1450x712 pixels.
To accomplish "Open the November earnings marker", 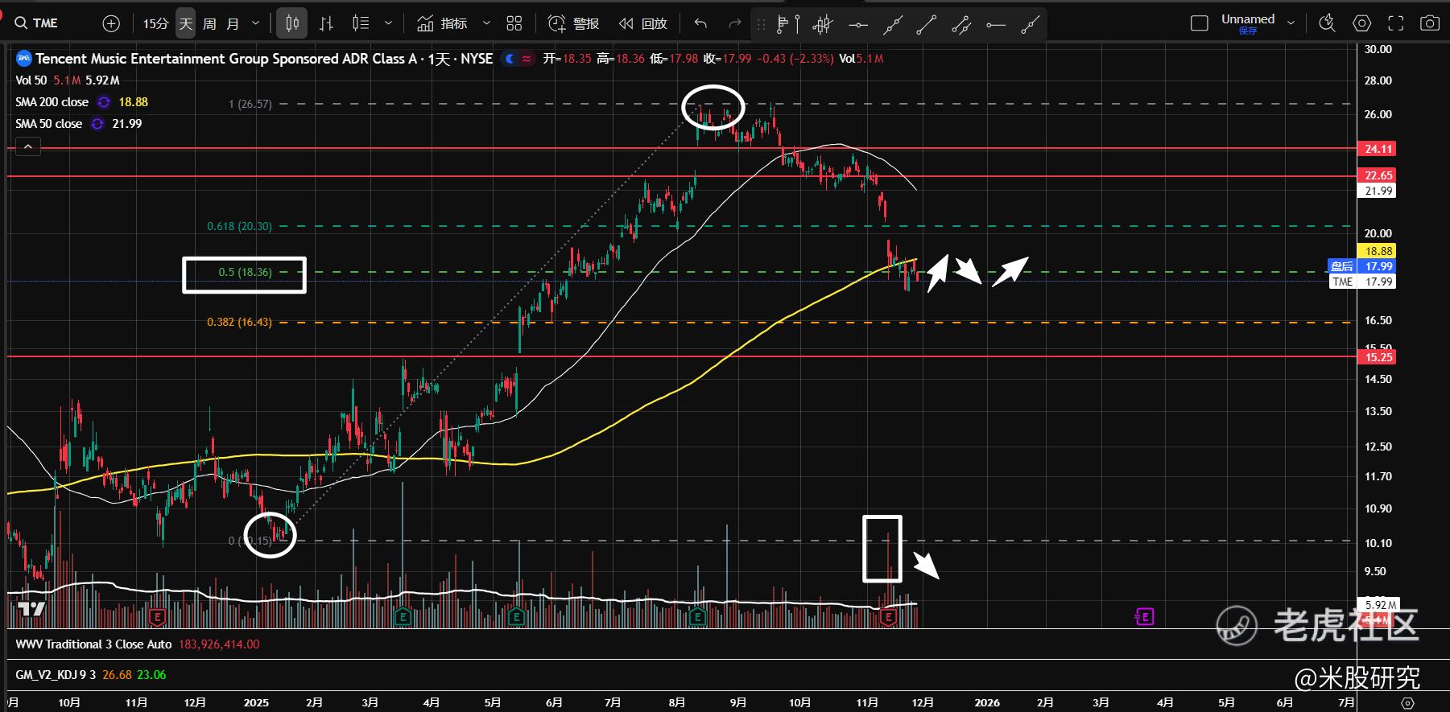I will point(888,617).
